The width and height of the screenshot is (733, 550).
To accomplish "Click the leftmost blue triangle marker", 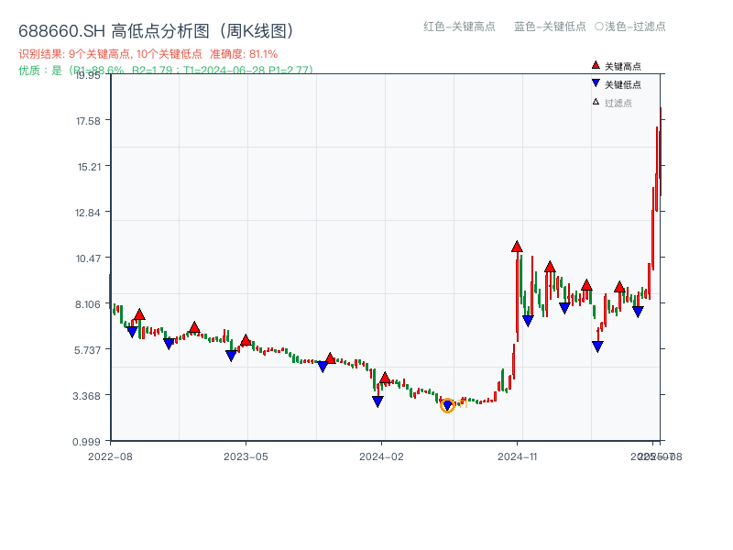I will 132,330.
